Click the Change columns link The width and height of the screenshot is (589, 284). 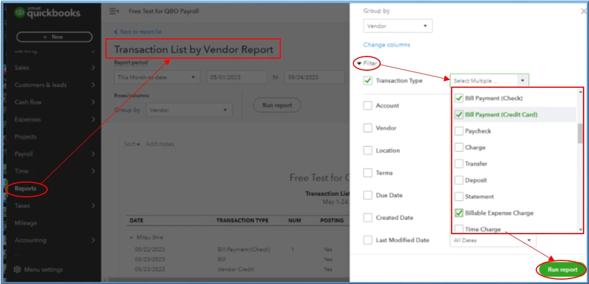click(x=387, y=44)
